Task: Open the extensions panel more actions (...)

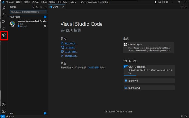Action: pyautogui.click(x=45, y=7)
